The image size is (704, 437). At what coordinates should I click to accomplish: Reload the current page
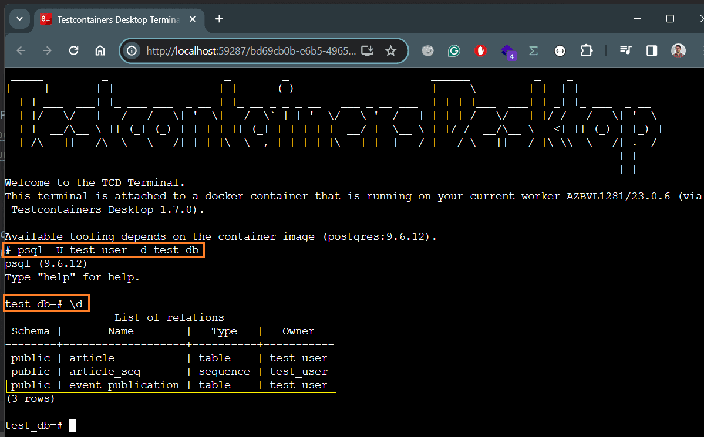73,50
